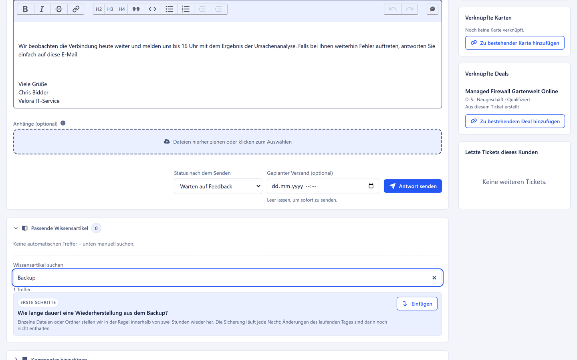This screenshot has height=360, width=577.
Task: Set heading level H4
Action: click(x=122, y=9)
